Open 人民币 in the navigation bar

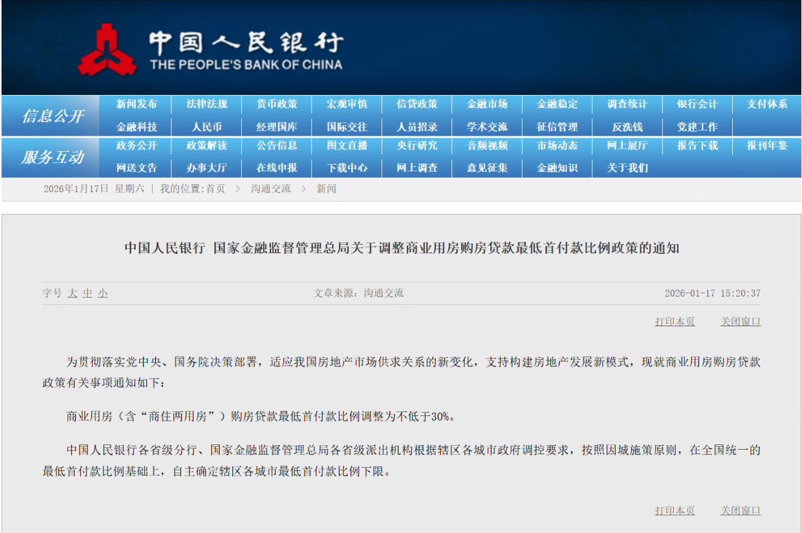click(206, 127)
